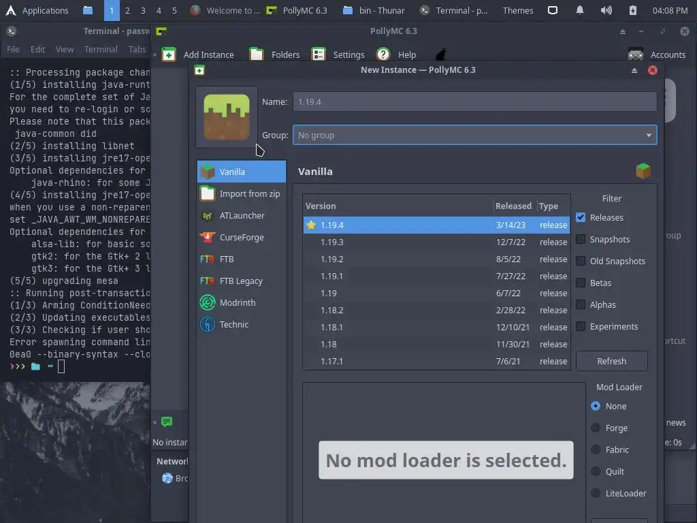697x523 pixels.
Task: Open PollyMC Settings from the toolbar
Action: click(338, 54)
